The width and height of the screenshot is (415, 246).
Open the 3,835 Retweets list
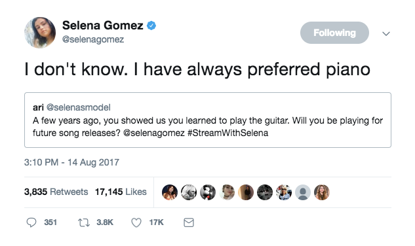56,192
